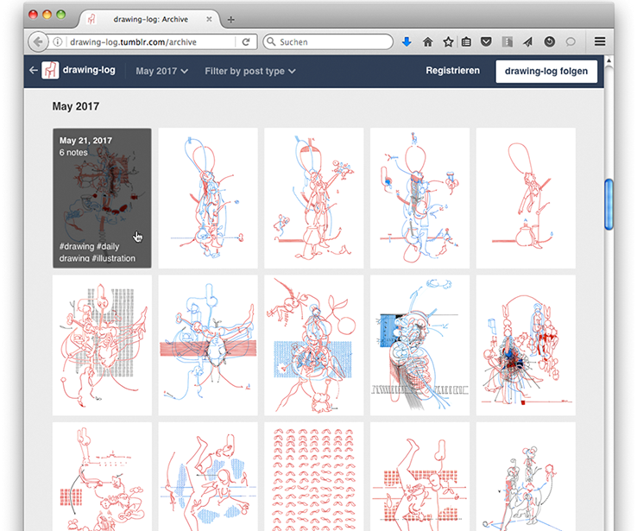Open the May 21, 2017 hovered post

pyautogui.click(x=102, y=199)
